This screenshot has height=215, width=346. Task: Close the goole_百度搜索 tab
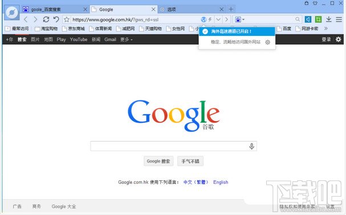tap(85, 10)
